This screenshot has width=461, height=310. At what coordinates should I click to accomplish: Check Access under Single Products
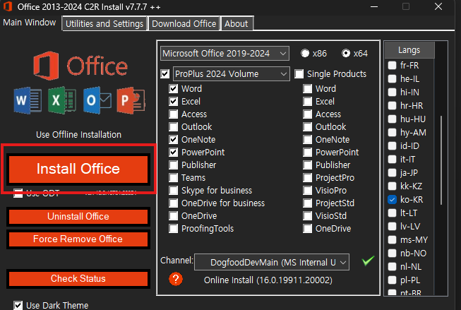point(308,114)
